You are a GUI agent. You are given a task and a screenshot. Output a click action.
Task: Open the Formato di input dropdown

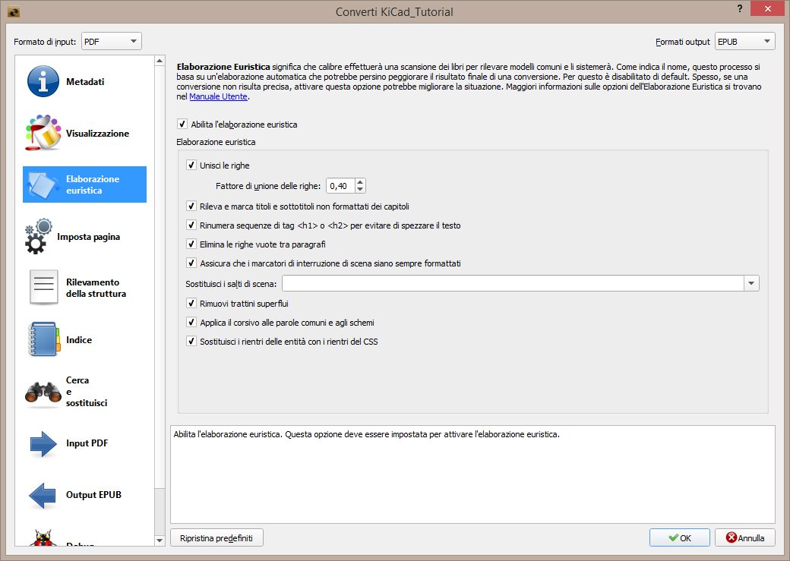click(x=111, y=41)
